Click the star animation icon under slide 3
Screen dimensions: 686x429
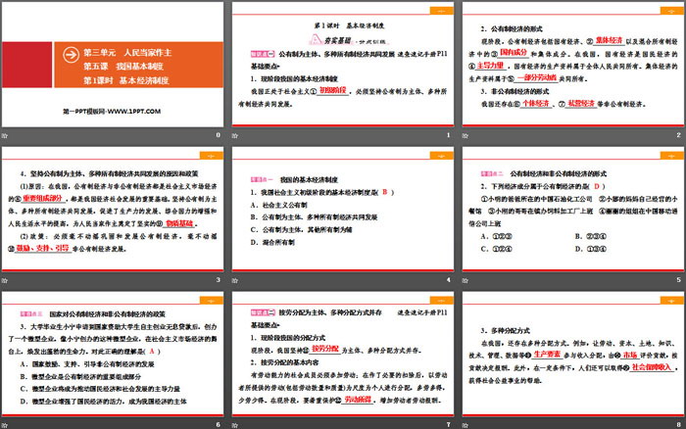[x=5, y=280]
